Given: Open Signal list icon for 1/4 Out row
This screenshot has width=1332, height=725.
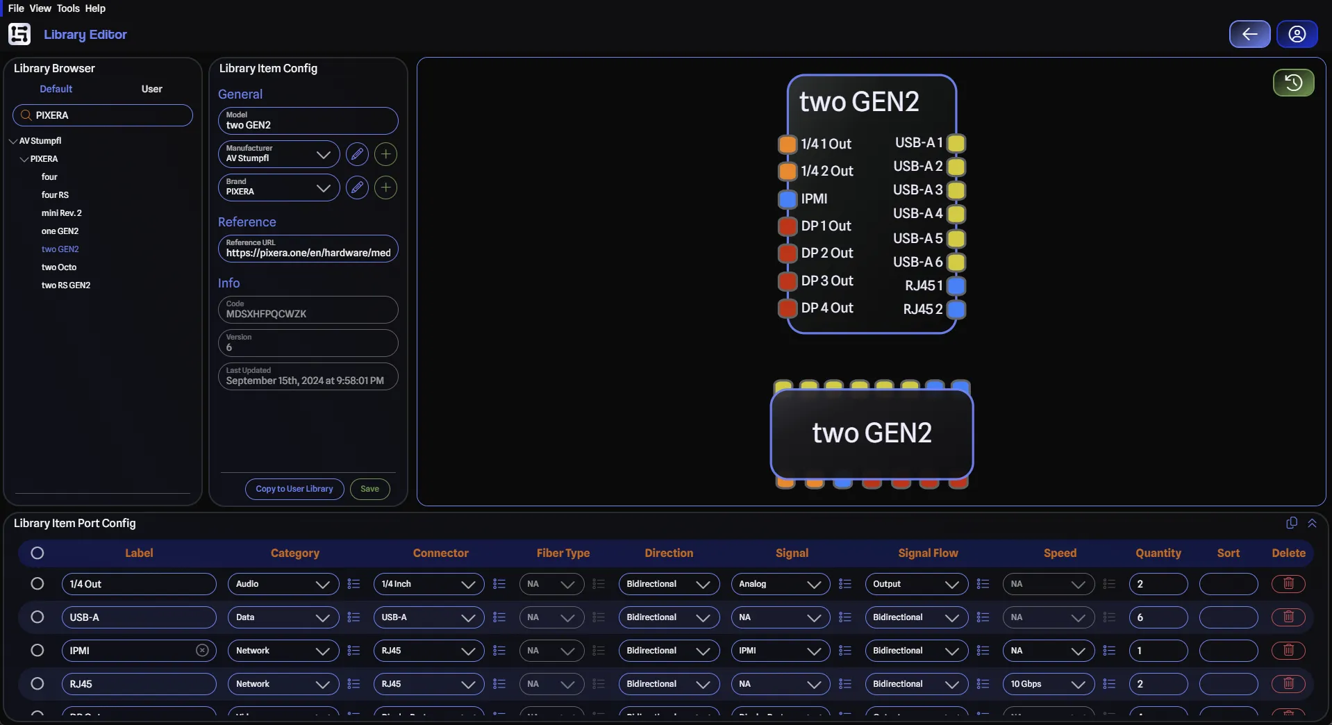Looking at the screenshot, I should [x=844, y=584].
